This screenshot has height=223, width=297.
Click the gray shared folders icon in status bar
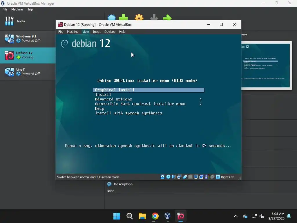coord(190,177)
